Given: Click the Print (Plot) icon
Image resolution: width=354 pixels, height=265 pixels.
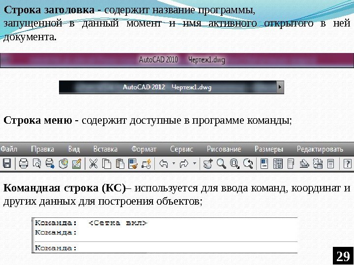Looking at the screenshot, I should pos(24,163).
